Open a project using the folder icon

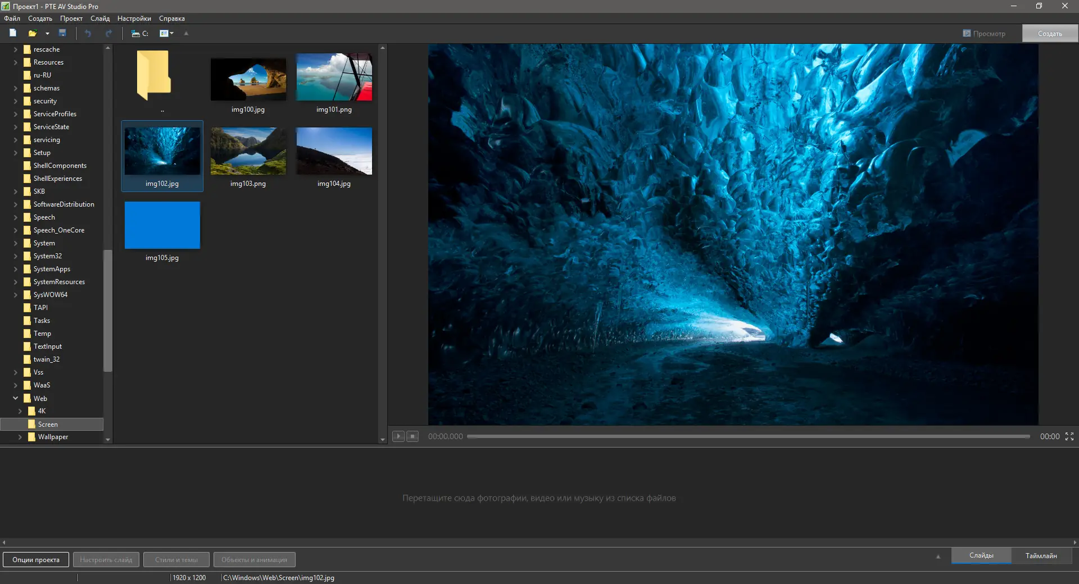[x=33, y=33]
